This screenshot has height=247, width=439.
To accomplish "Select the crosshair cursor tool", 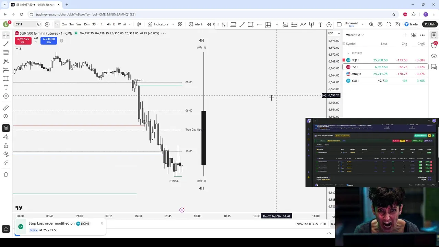I will click(6, 35).
